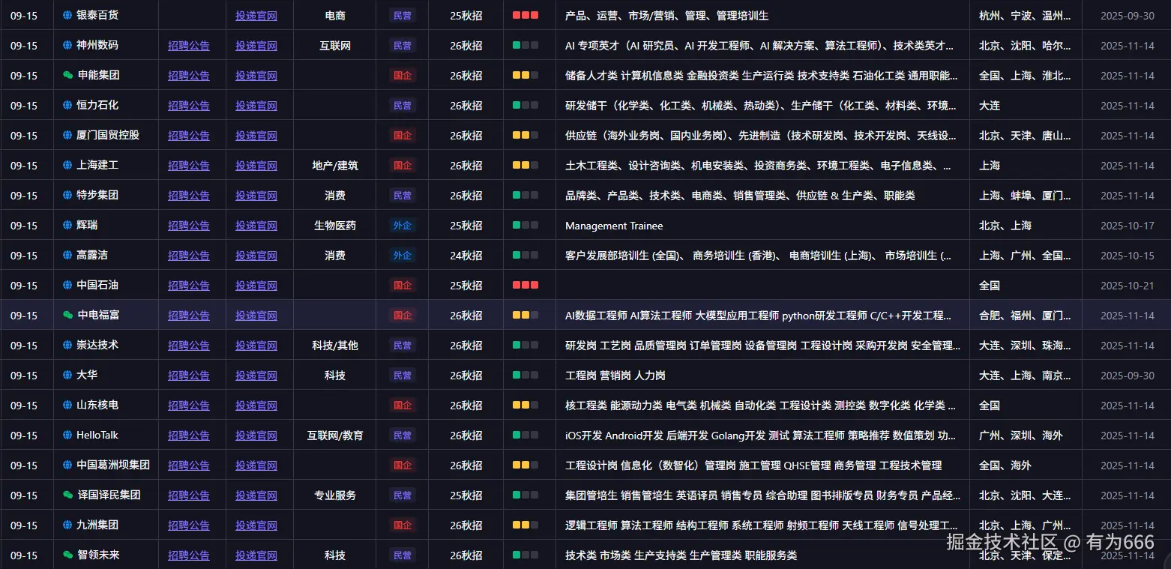Open 投递官网 link for 高露洁
This screenshot has height=569, width=1171.
(x=256, y=256)
